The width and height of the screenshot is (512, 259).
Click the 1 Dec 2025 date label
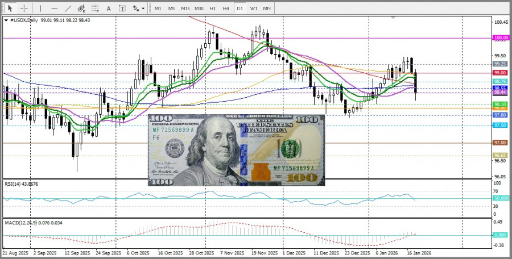coord(294,253)
